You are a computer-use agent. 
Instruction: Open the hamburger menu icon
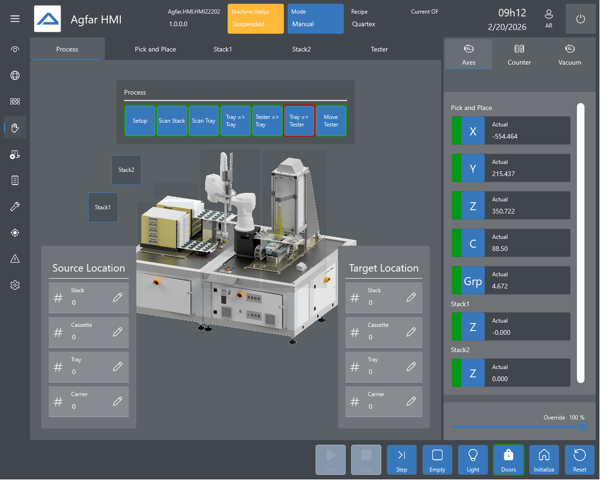coord(15,19)
